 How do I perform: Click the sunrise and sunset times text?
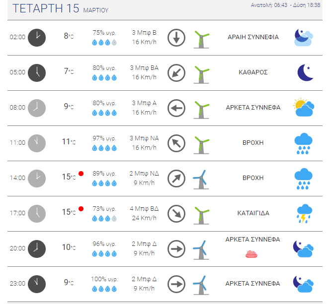285,5
